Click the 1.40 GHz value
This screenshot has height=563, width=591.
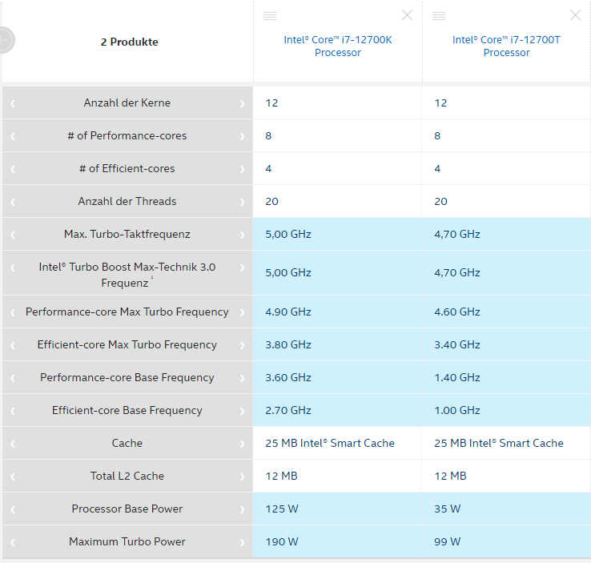pyautogui.click(x=456, y=377)
